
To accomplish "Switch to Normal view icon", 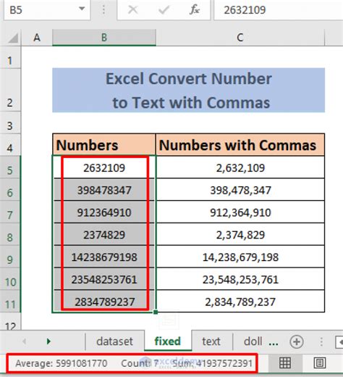I will pos(285,363).
